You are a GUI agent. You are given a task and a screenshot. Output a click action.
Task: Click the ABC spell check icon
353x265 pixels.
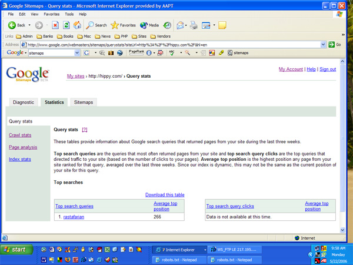click(172, 53)
